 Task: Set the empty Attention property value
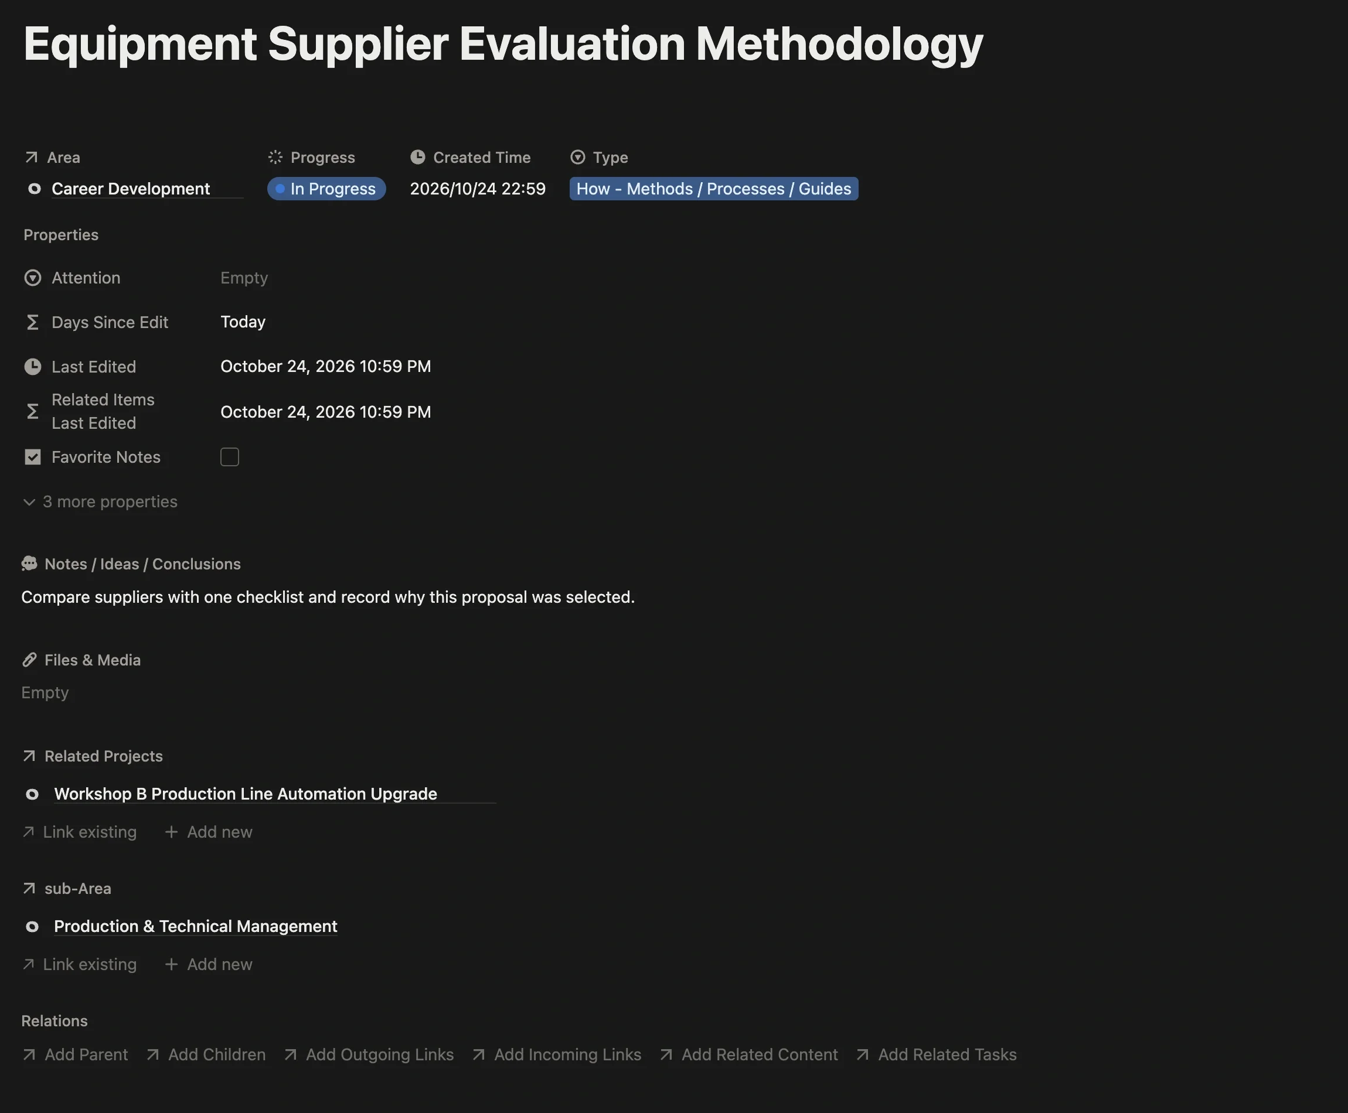244,278
